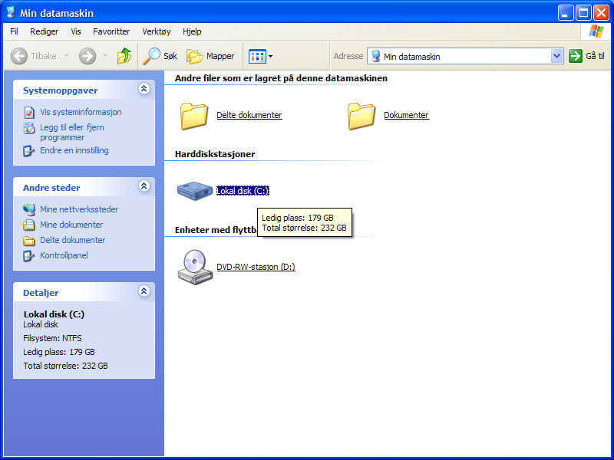Toggle the Mapper folders pane button
The width and height of the screenshot is (614, 460).
pyautogui.click(x=210, y=56)
